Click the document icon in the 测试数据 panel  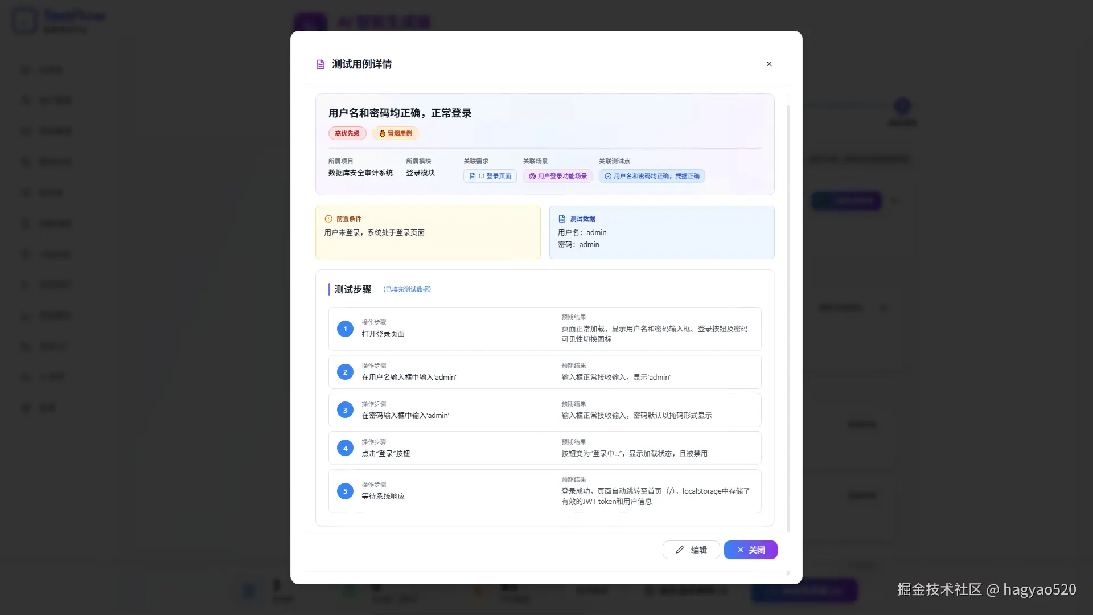click(562, 219)
